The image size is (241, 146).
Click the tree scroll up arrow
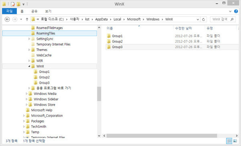click(x=99, y=28)
